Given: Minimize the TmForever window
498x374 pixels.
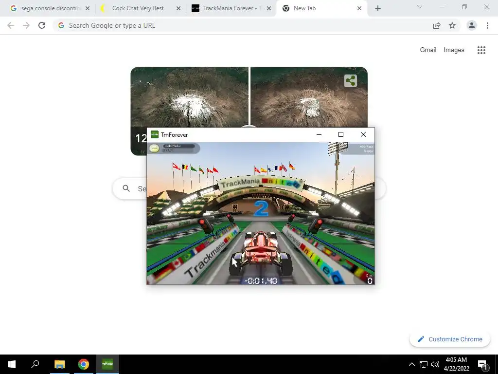Looking at the screenshot, I should click(319, 134).
